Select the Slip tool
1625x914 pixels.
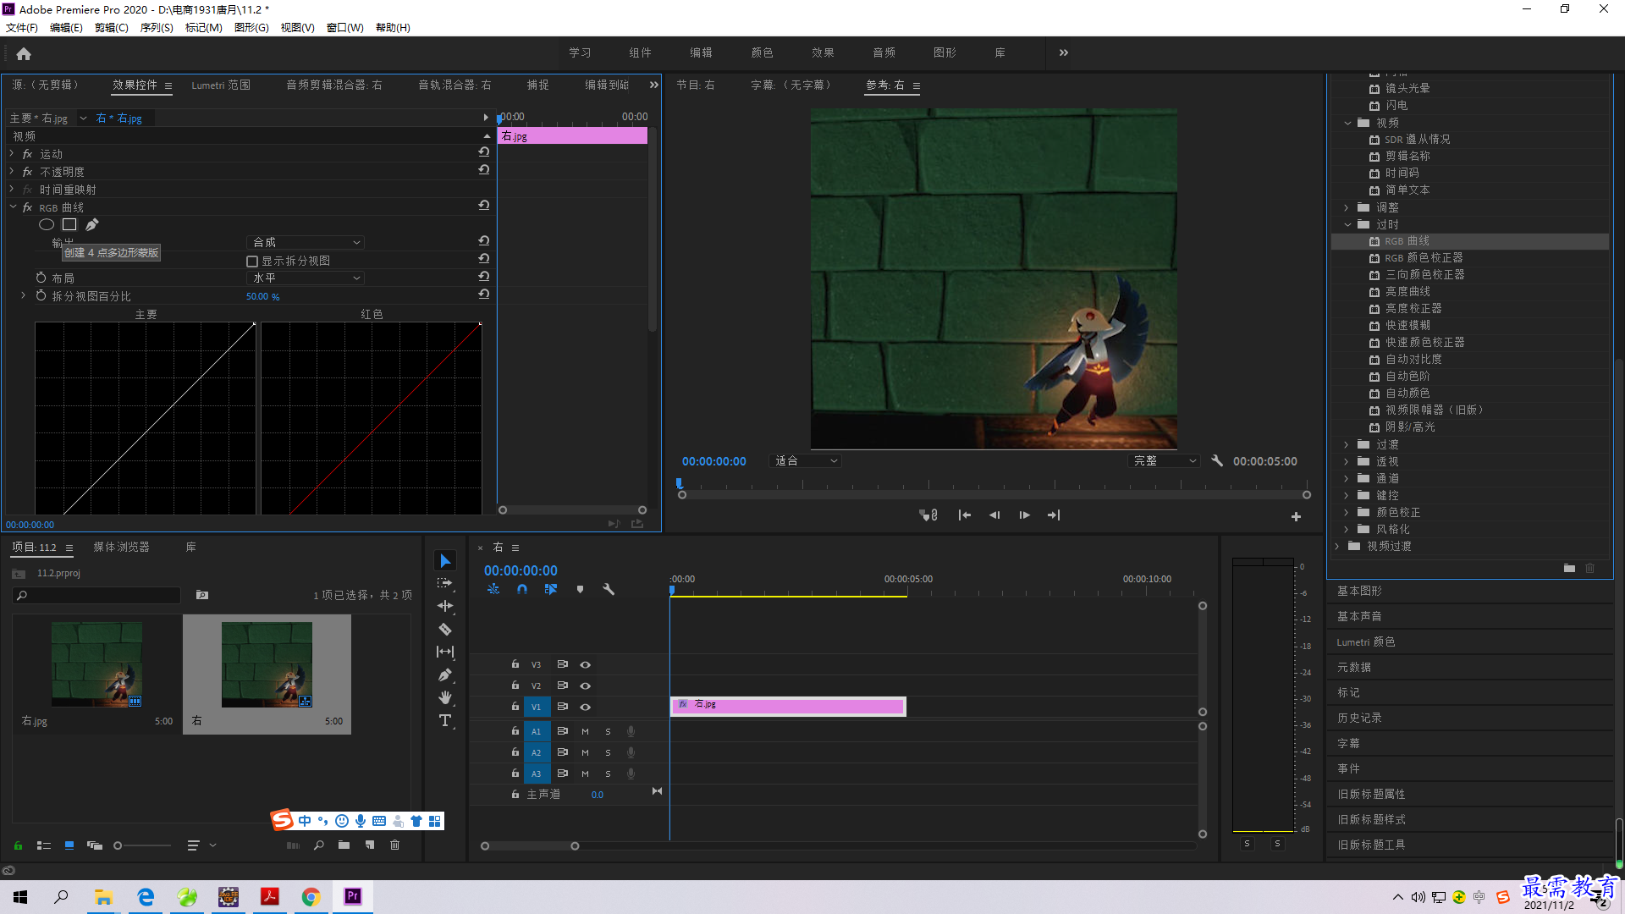445,652
